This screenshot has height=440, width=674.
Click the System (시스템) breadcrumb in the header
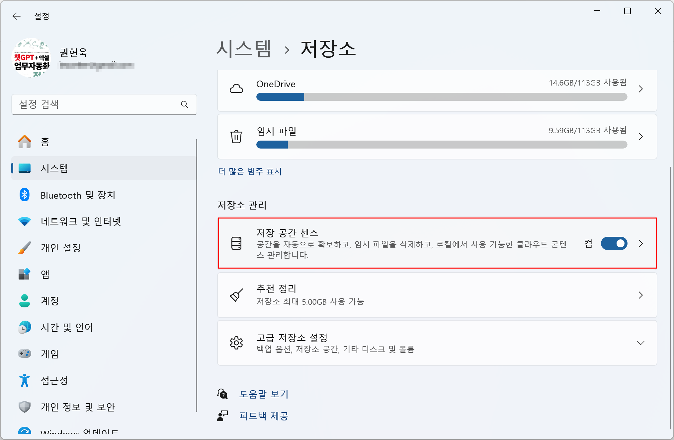(244, 49)
